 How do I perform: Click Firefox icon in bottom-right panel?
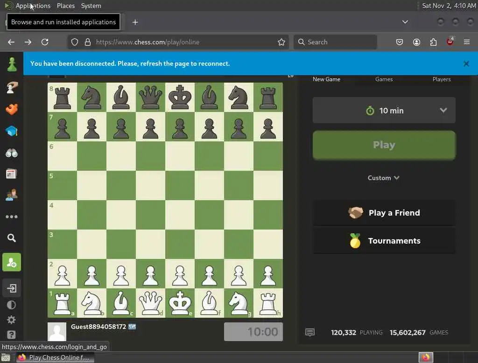(426, 357)
